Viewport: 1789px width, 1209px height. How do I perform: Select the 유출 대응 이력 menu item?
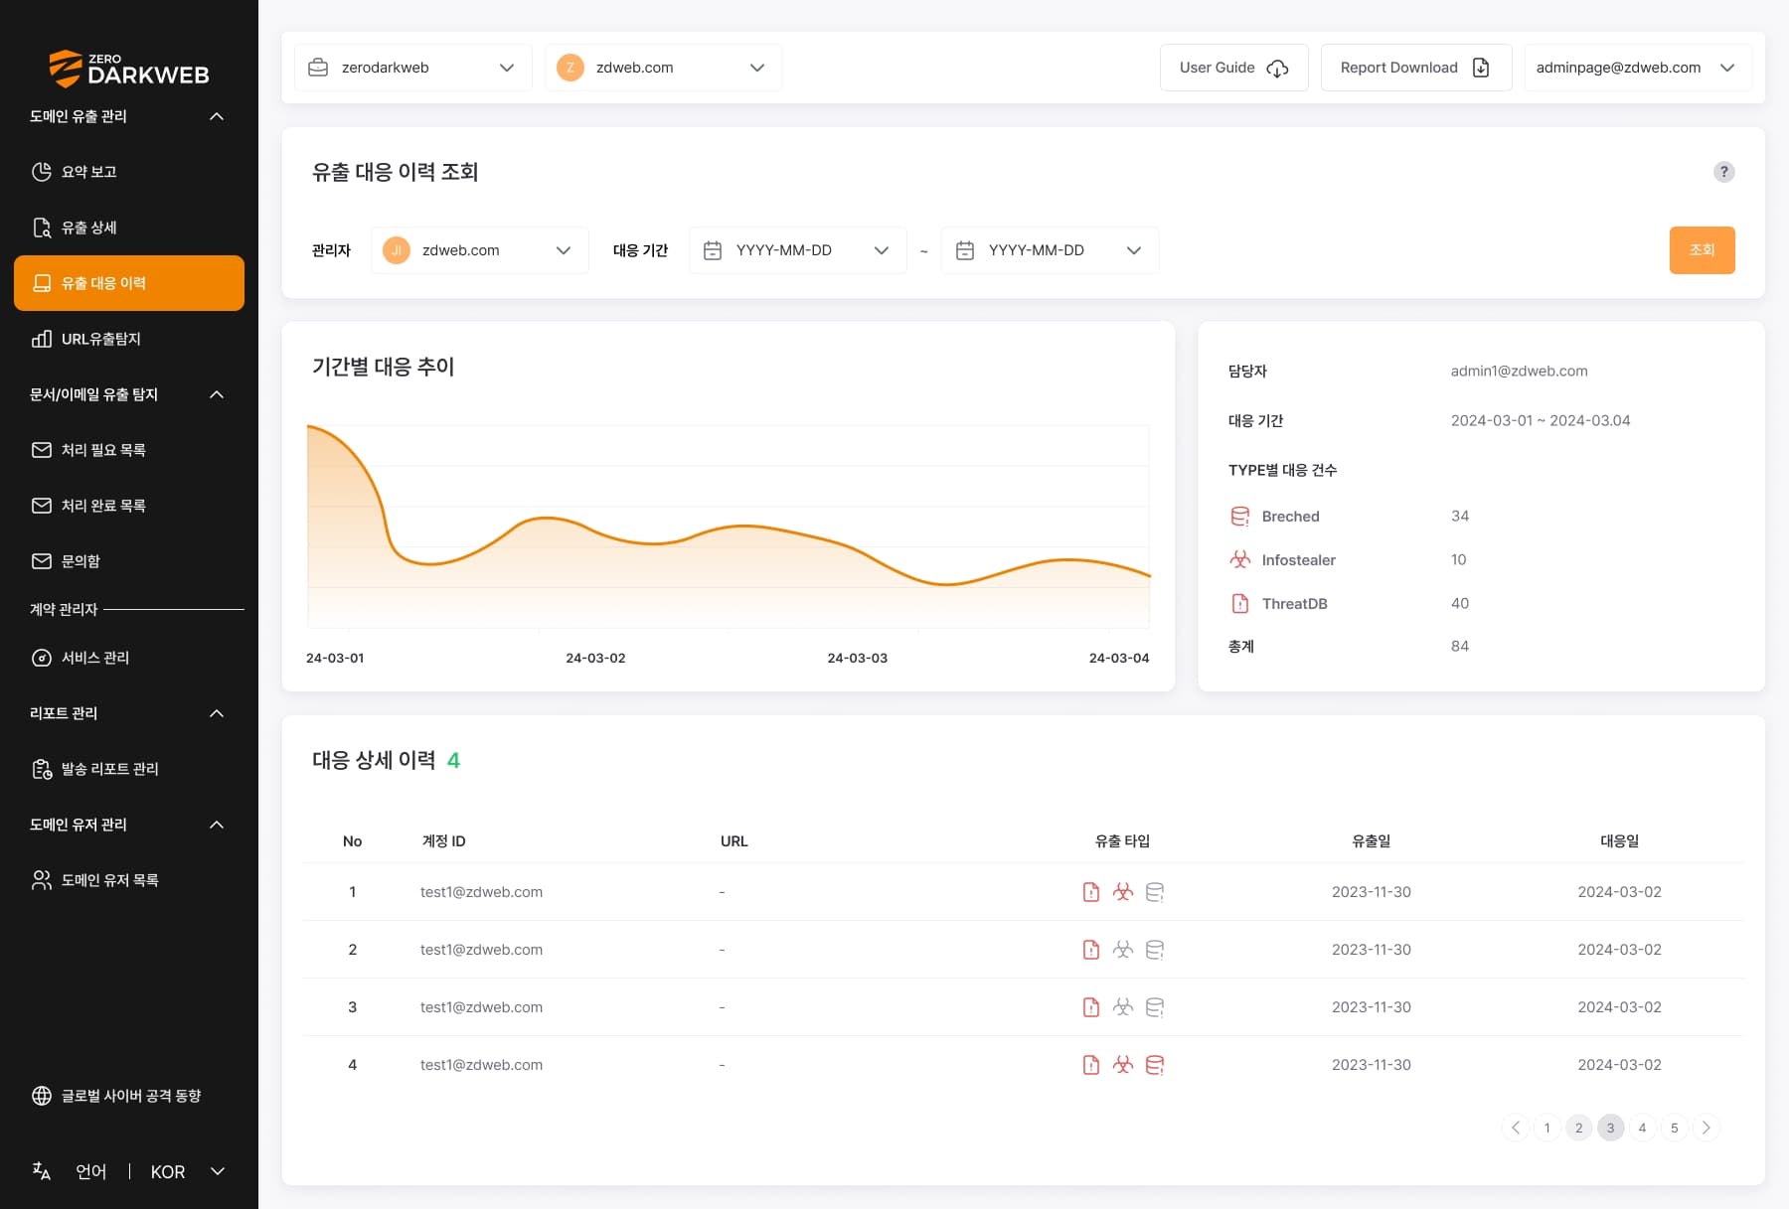(x=129, y=283)
